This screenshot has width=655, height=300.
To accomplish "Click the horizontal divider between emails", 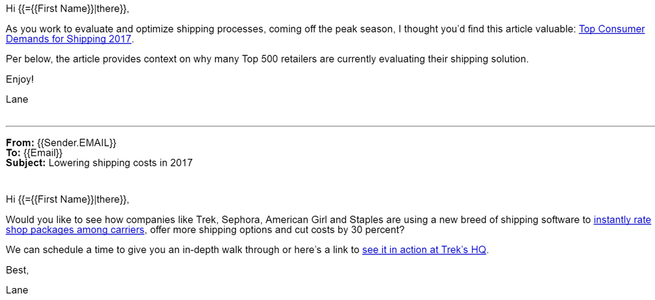I will click(x=330, y=126).
